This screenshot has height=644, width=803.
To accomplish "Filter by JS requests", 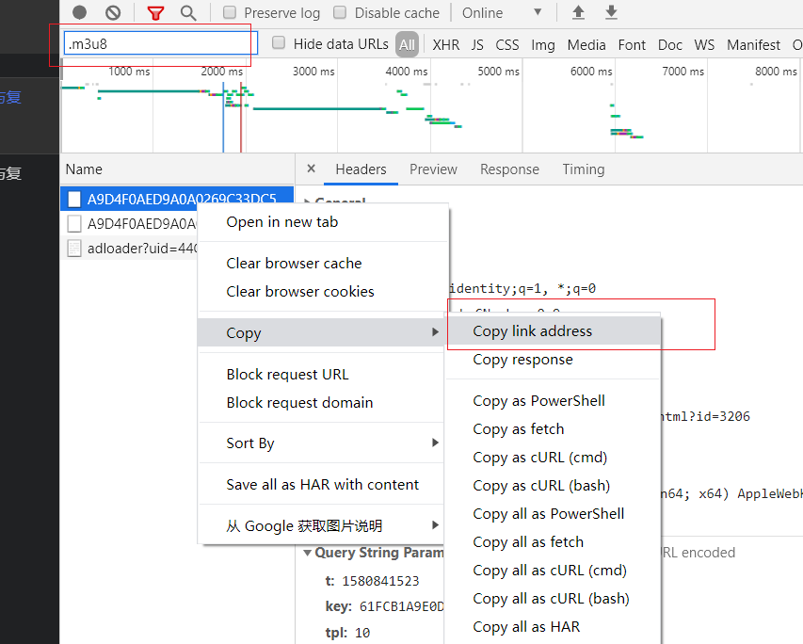I will 477,45.
